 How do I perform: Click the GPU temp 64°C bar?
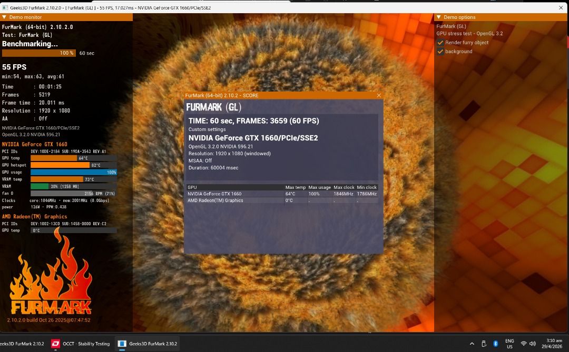tap(74, 158)
